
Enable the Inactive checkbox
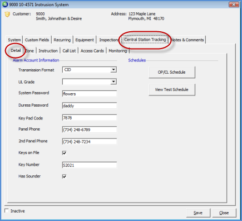click(7, 211)
